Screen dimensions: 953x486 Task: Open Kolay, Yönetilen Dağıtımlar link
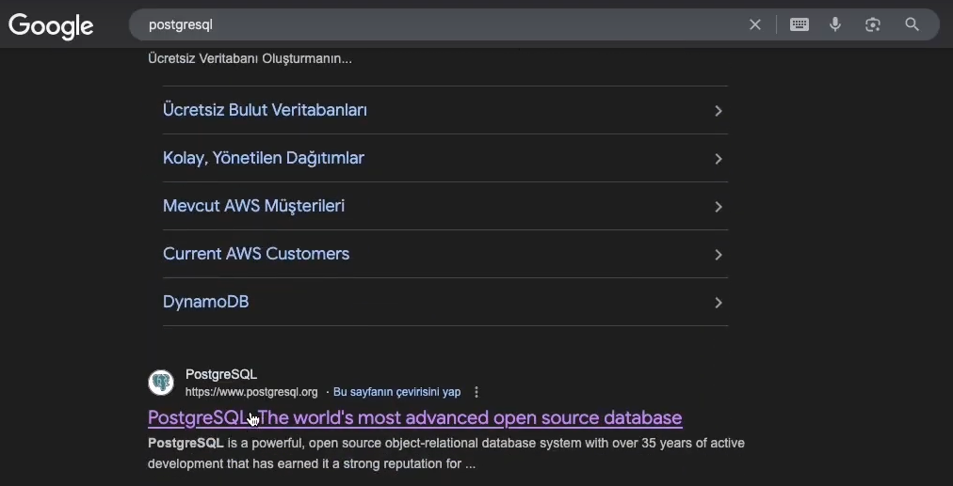[x=263, y=158]
